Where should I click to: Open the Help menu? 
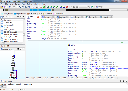point(44,4)
